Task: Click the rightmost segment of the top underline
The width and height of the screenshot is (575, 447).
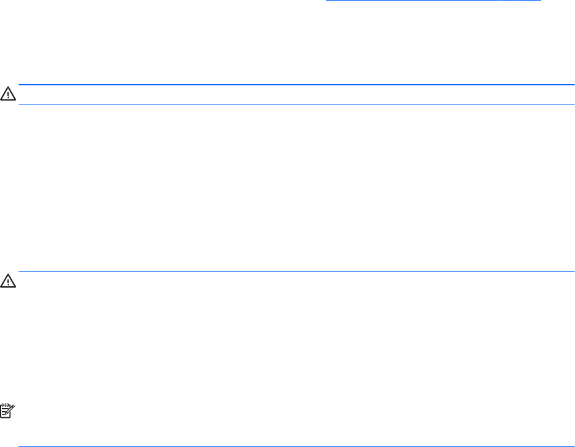Action: pyautogui.click(x=527, y=1)
